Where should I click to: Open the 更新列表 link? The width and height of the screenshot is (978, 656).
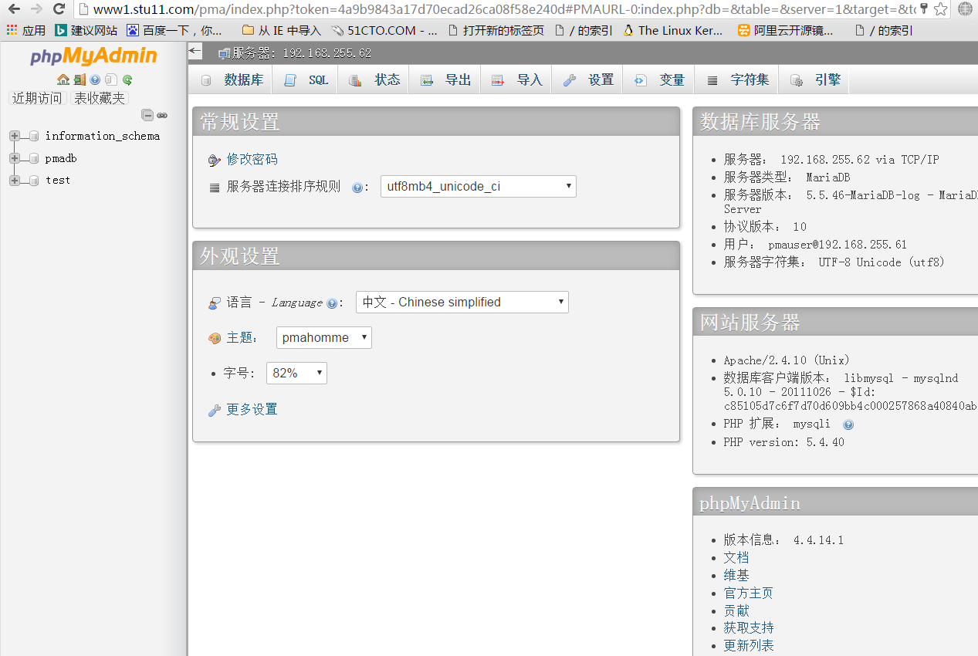coord(748,645)
